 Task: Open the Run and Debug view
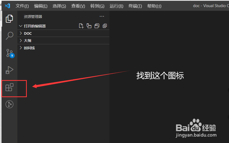pyautogui.click(x=9, y=70)
